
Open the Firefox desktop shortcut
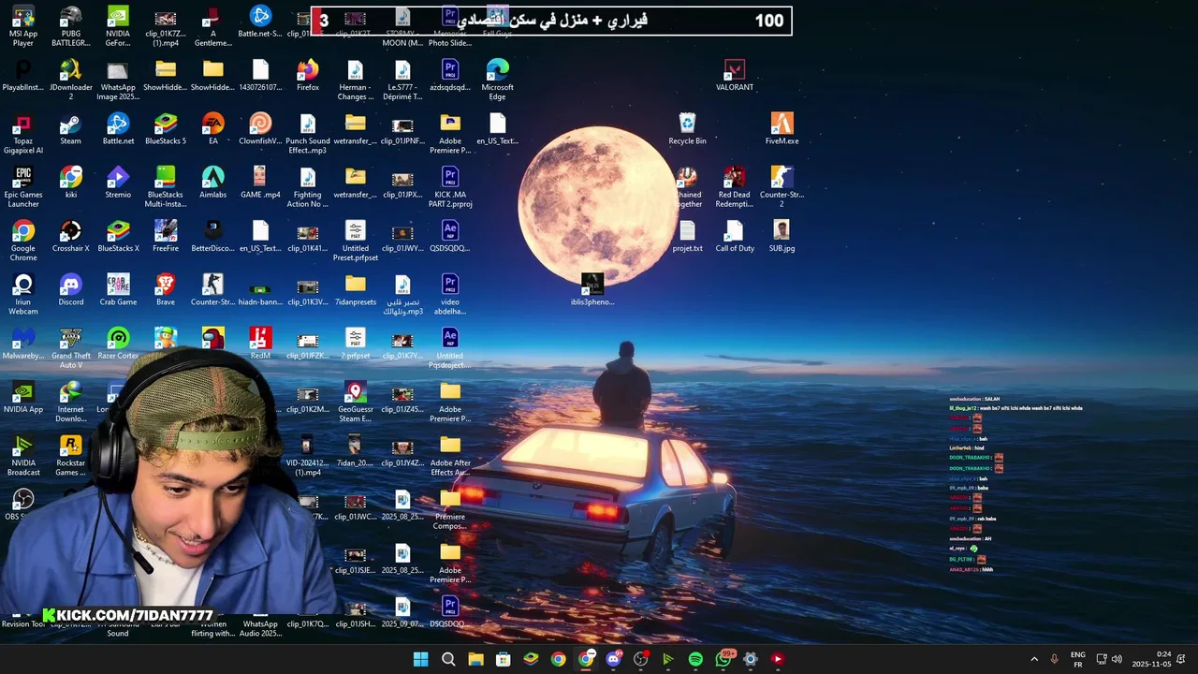coord(308,75)
